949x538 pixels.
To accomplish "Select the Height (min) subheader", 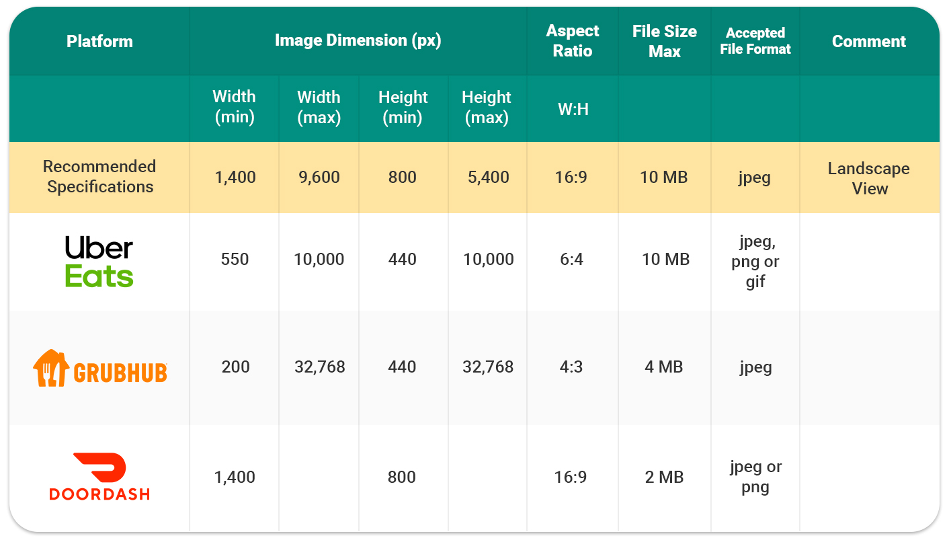I will [x=403, y=107].
